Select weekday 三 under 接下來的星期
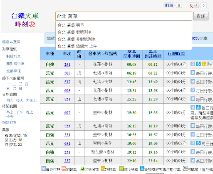 pyautogui.click(x=20, y=84)
